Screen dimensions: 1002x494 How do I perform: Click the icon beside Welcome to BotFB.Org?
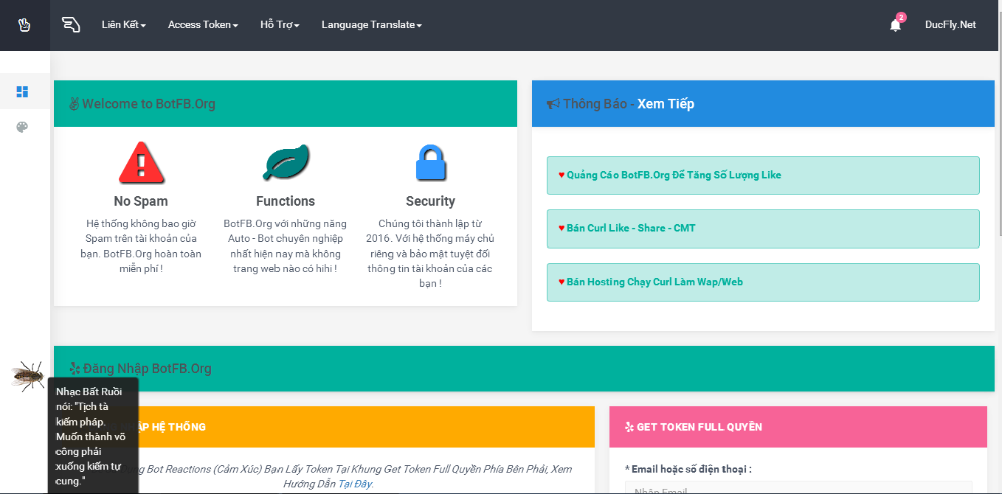pyautogui.click(x=74, y=104)
